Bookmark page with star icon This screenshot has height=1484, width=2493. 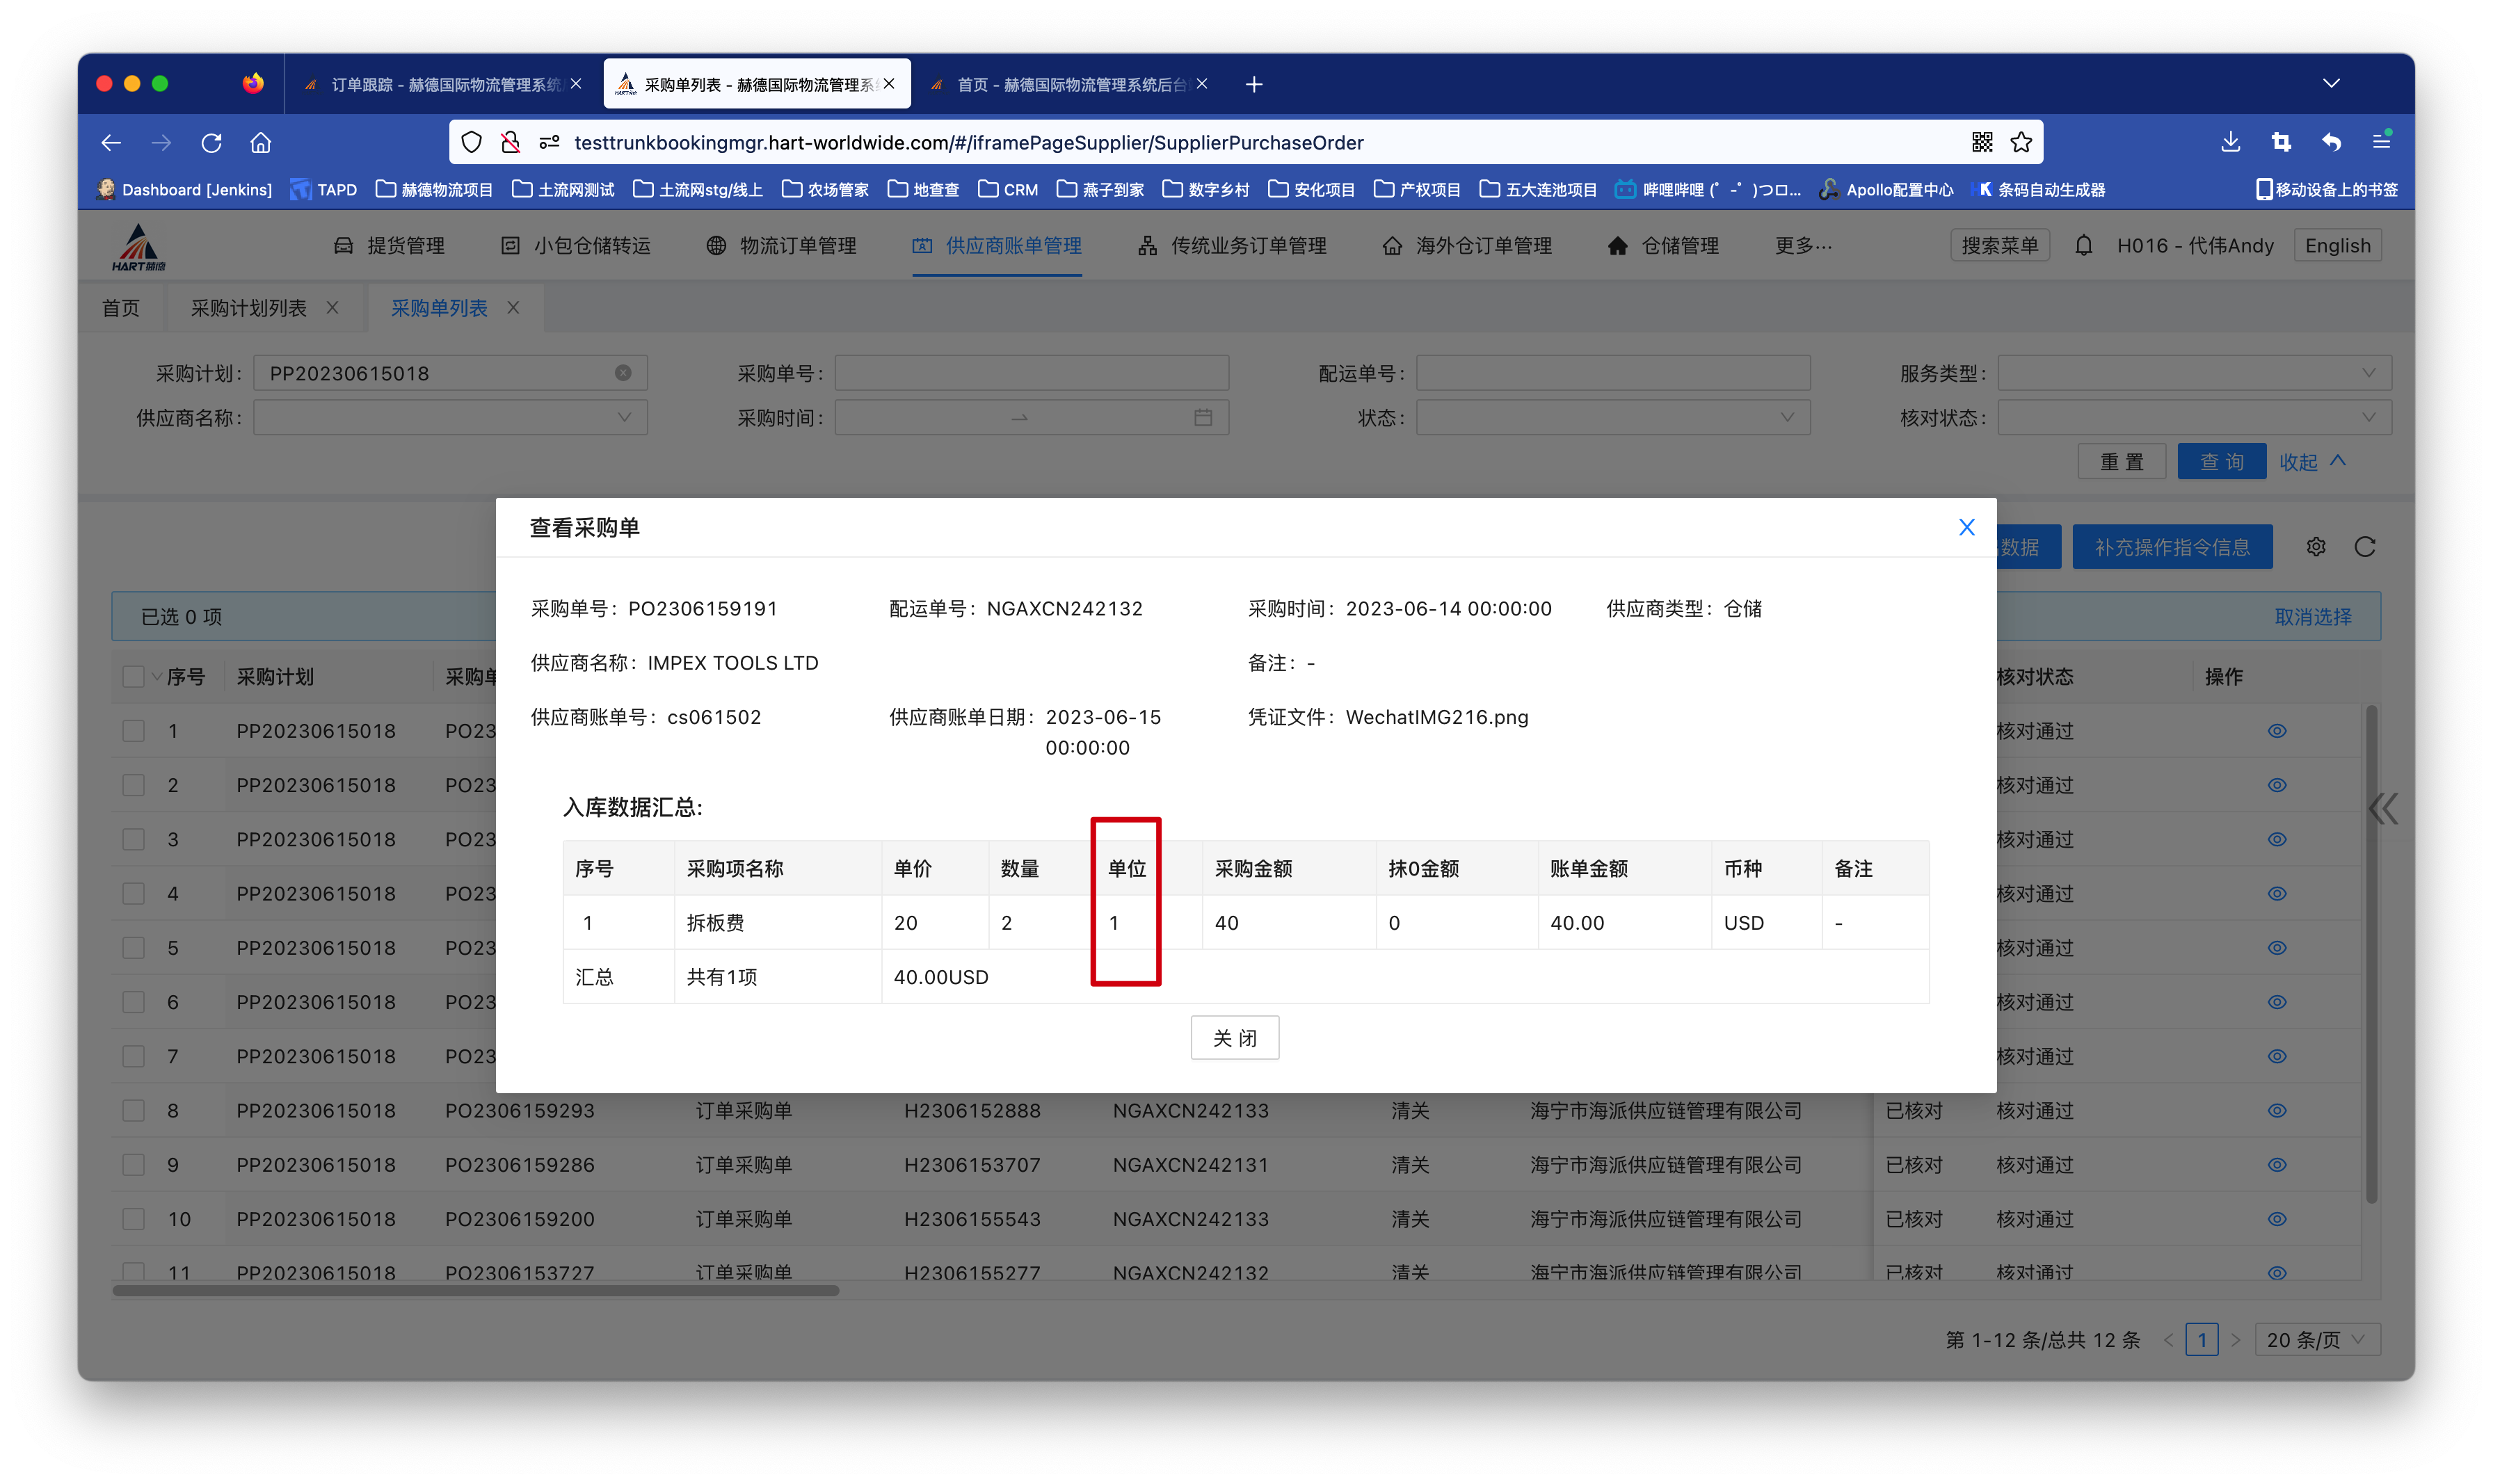pyautogui.click(x=2021, y=143)
